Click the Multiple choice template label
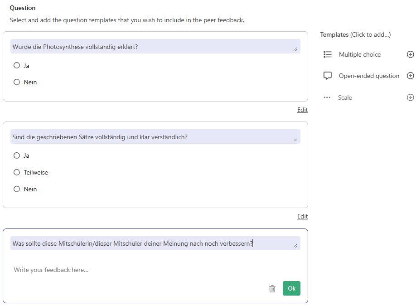 tap(360, 54)
